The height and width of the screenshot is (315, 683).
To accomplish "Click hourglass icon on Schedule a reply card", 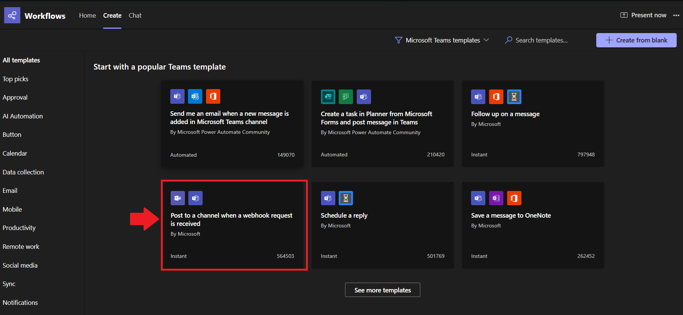I will coord(346,198).
